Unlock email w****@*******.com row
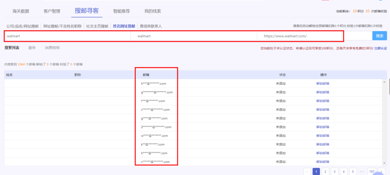The width and height of the screenshot is (390, 175). coord(323,136)
